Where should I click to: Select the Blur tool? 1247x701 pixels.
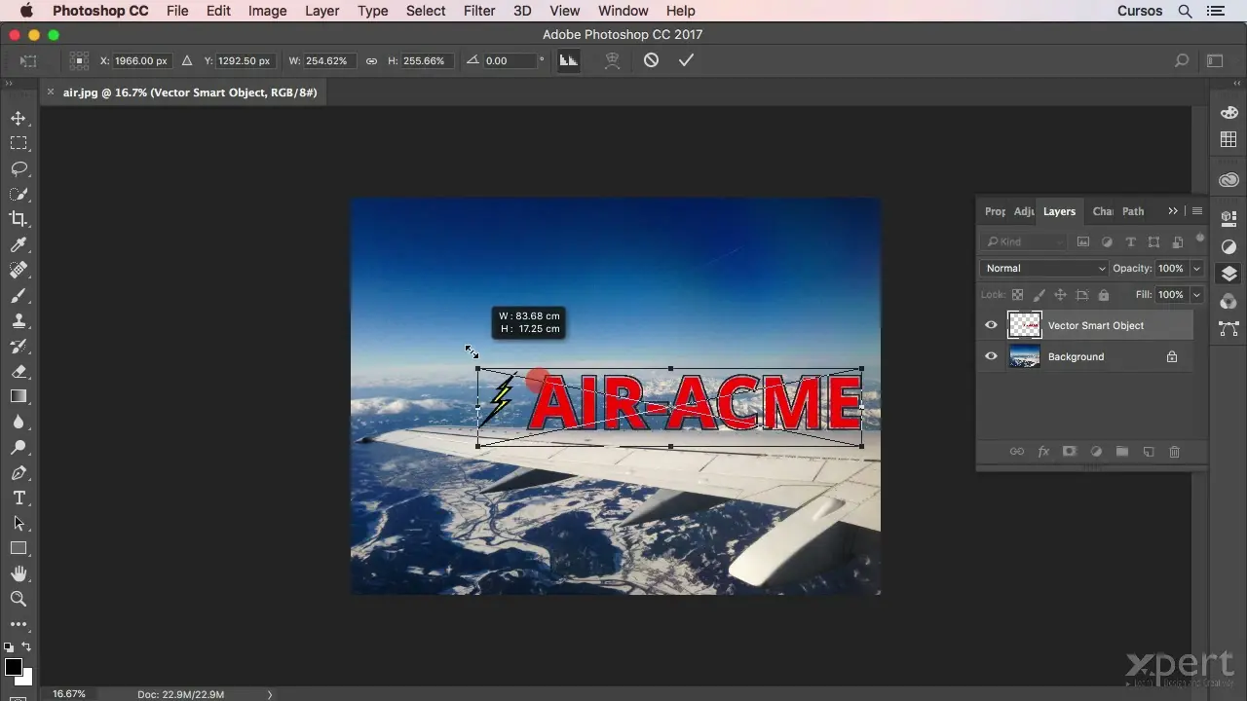point(19,422)
